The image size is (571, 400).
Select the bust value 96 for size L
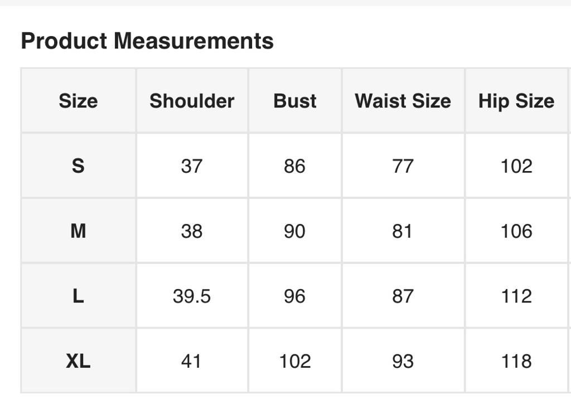coord(294,296)
